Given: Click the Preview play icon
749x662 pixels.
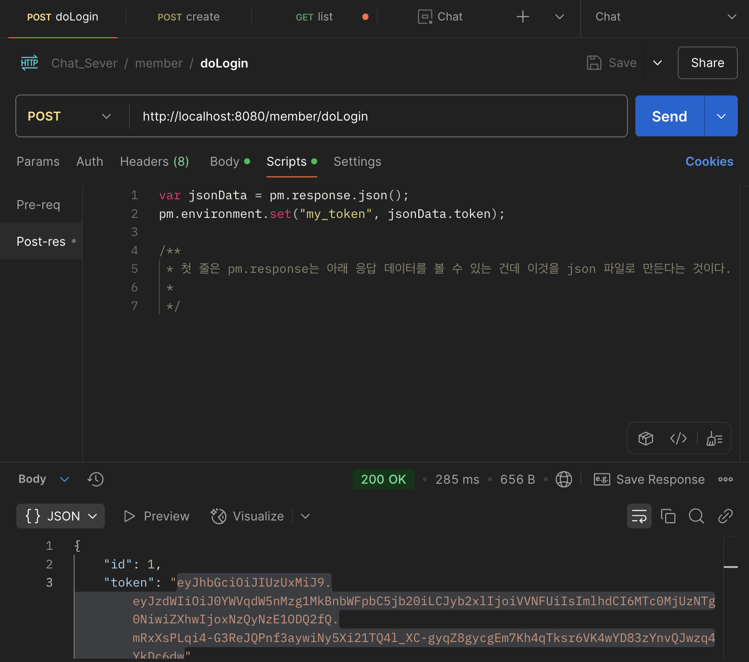Looking at the screenshot, I should (129, 516).
